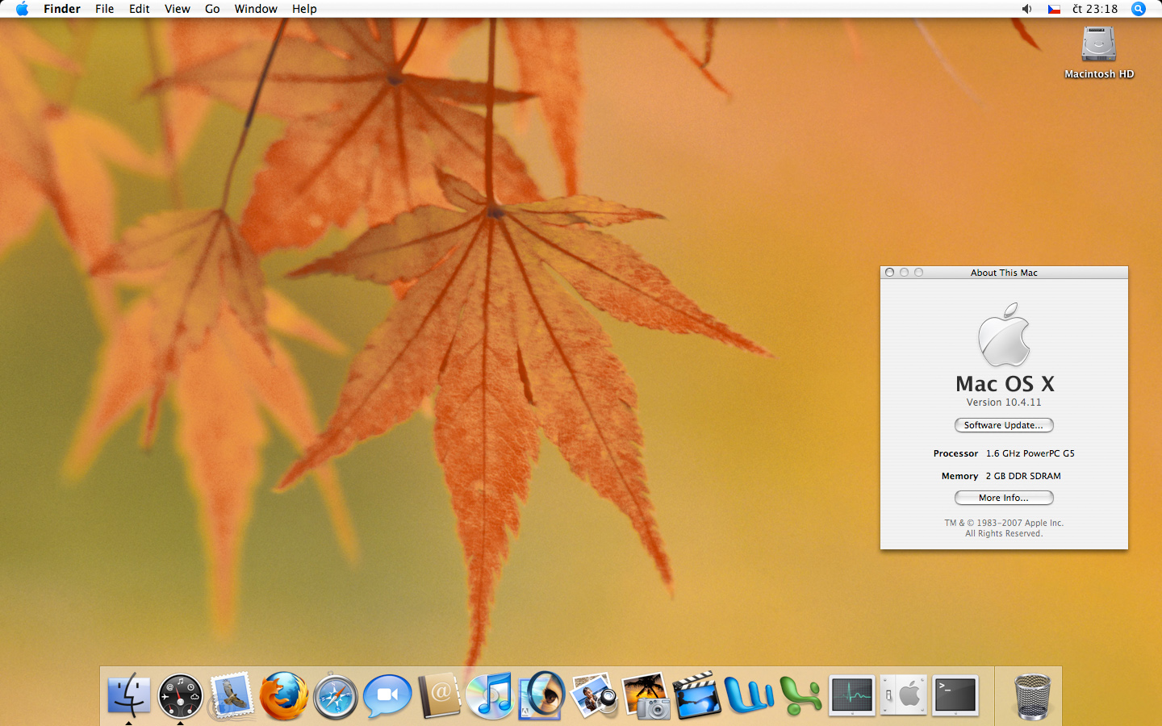Open the Go menu
The height and width of the screenshot is (726, 1162).
(212, 9)
